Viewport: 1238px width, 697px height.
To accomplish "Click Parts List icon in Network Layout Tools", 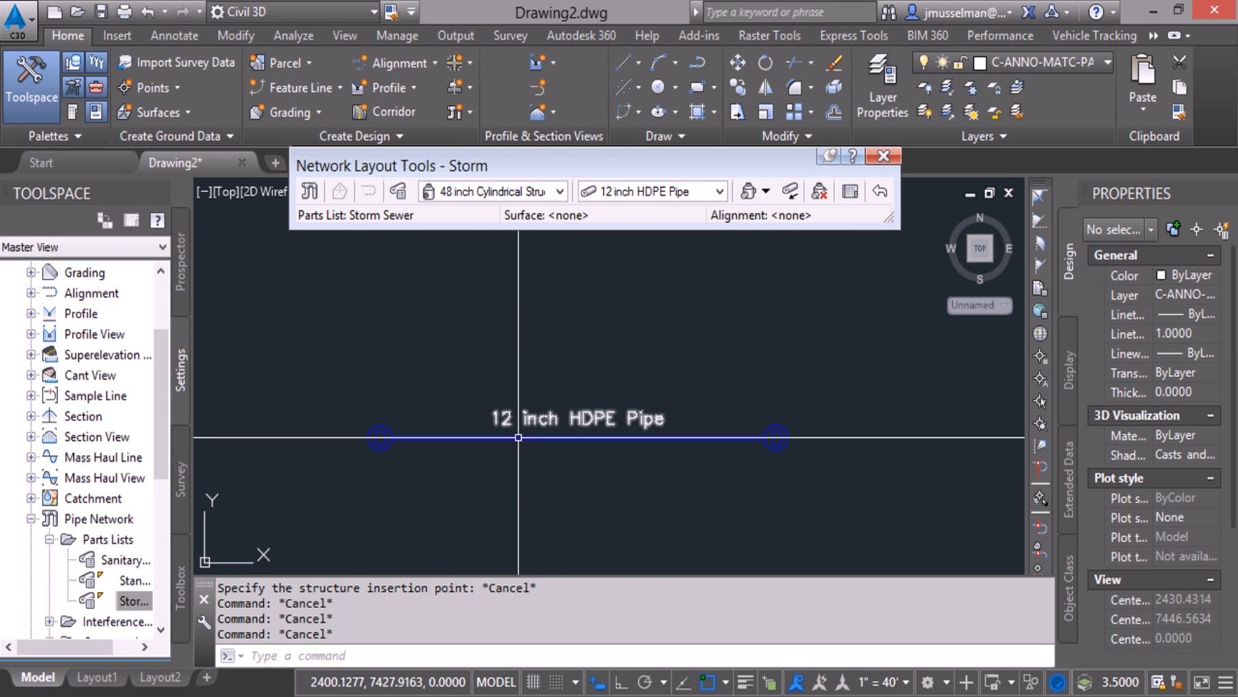I will 398,191.
